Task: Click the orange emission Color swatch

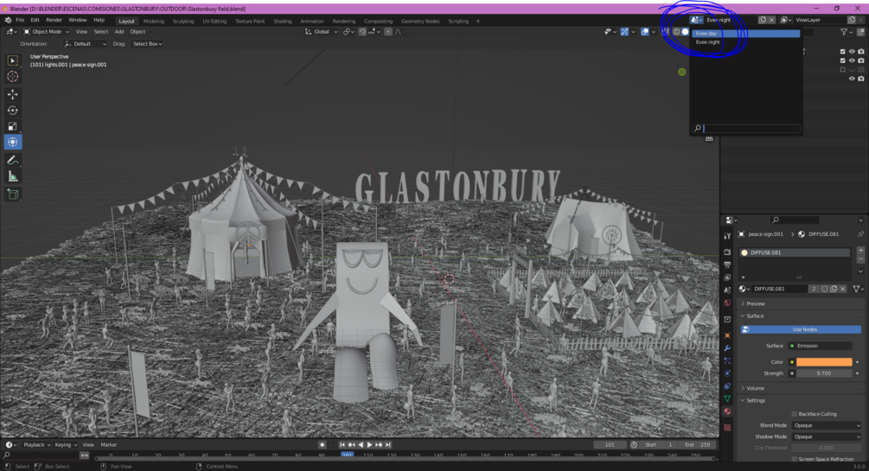Action: pos(823,362)
